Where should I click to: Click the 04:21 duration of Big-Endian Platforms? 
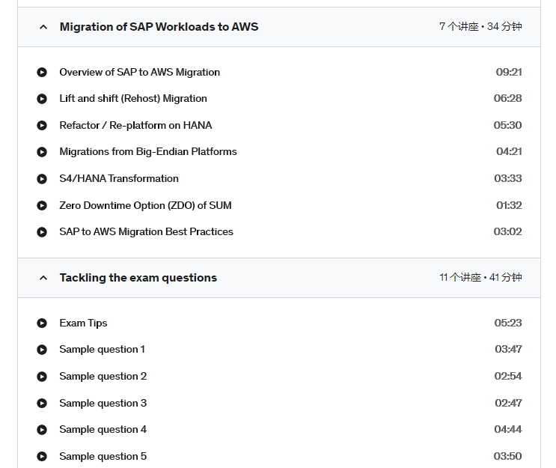[509, 151]
